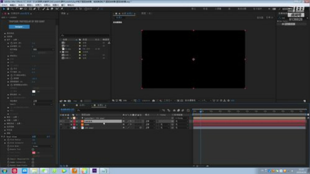Expand Glow Intensity property triangle
Image resolution: width=310 pixels, height=174 pixels.
[5, 143]
